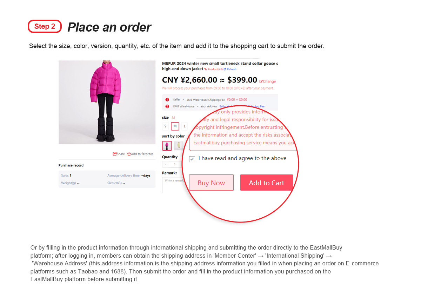The image size is (421, 298).
Task: Open the ProductLink chain icon
Action: coord(206,69)
